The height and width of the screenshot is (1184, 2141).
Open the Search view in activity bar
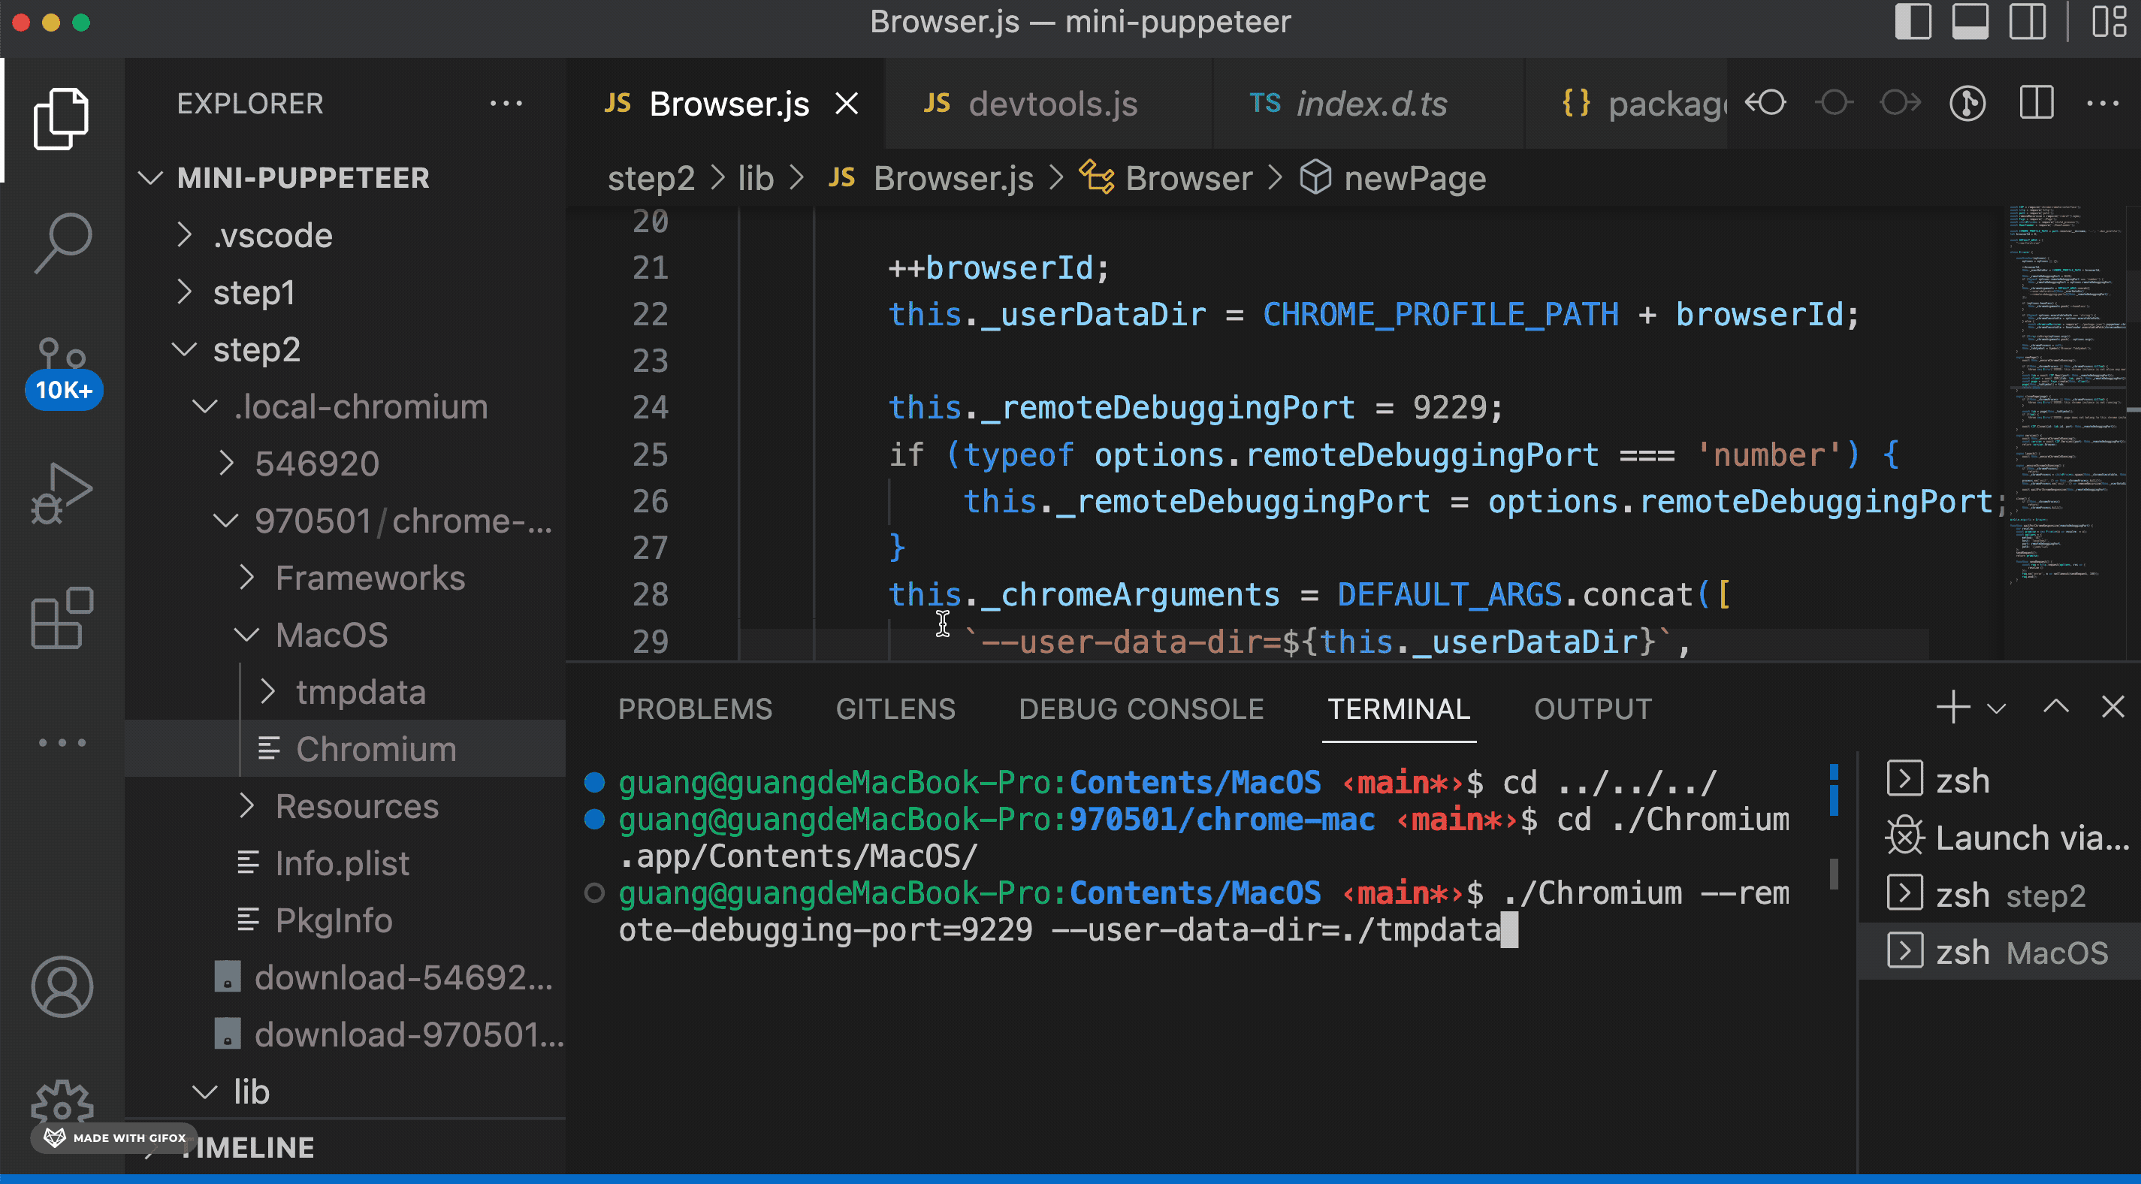[x=62, y=242]
